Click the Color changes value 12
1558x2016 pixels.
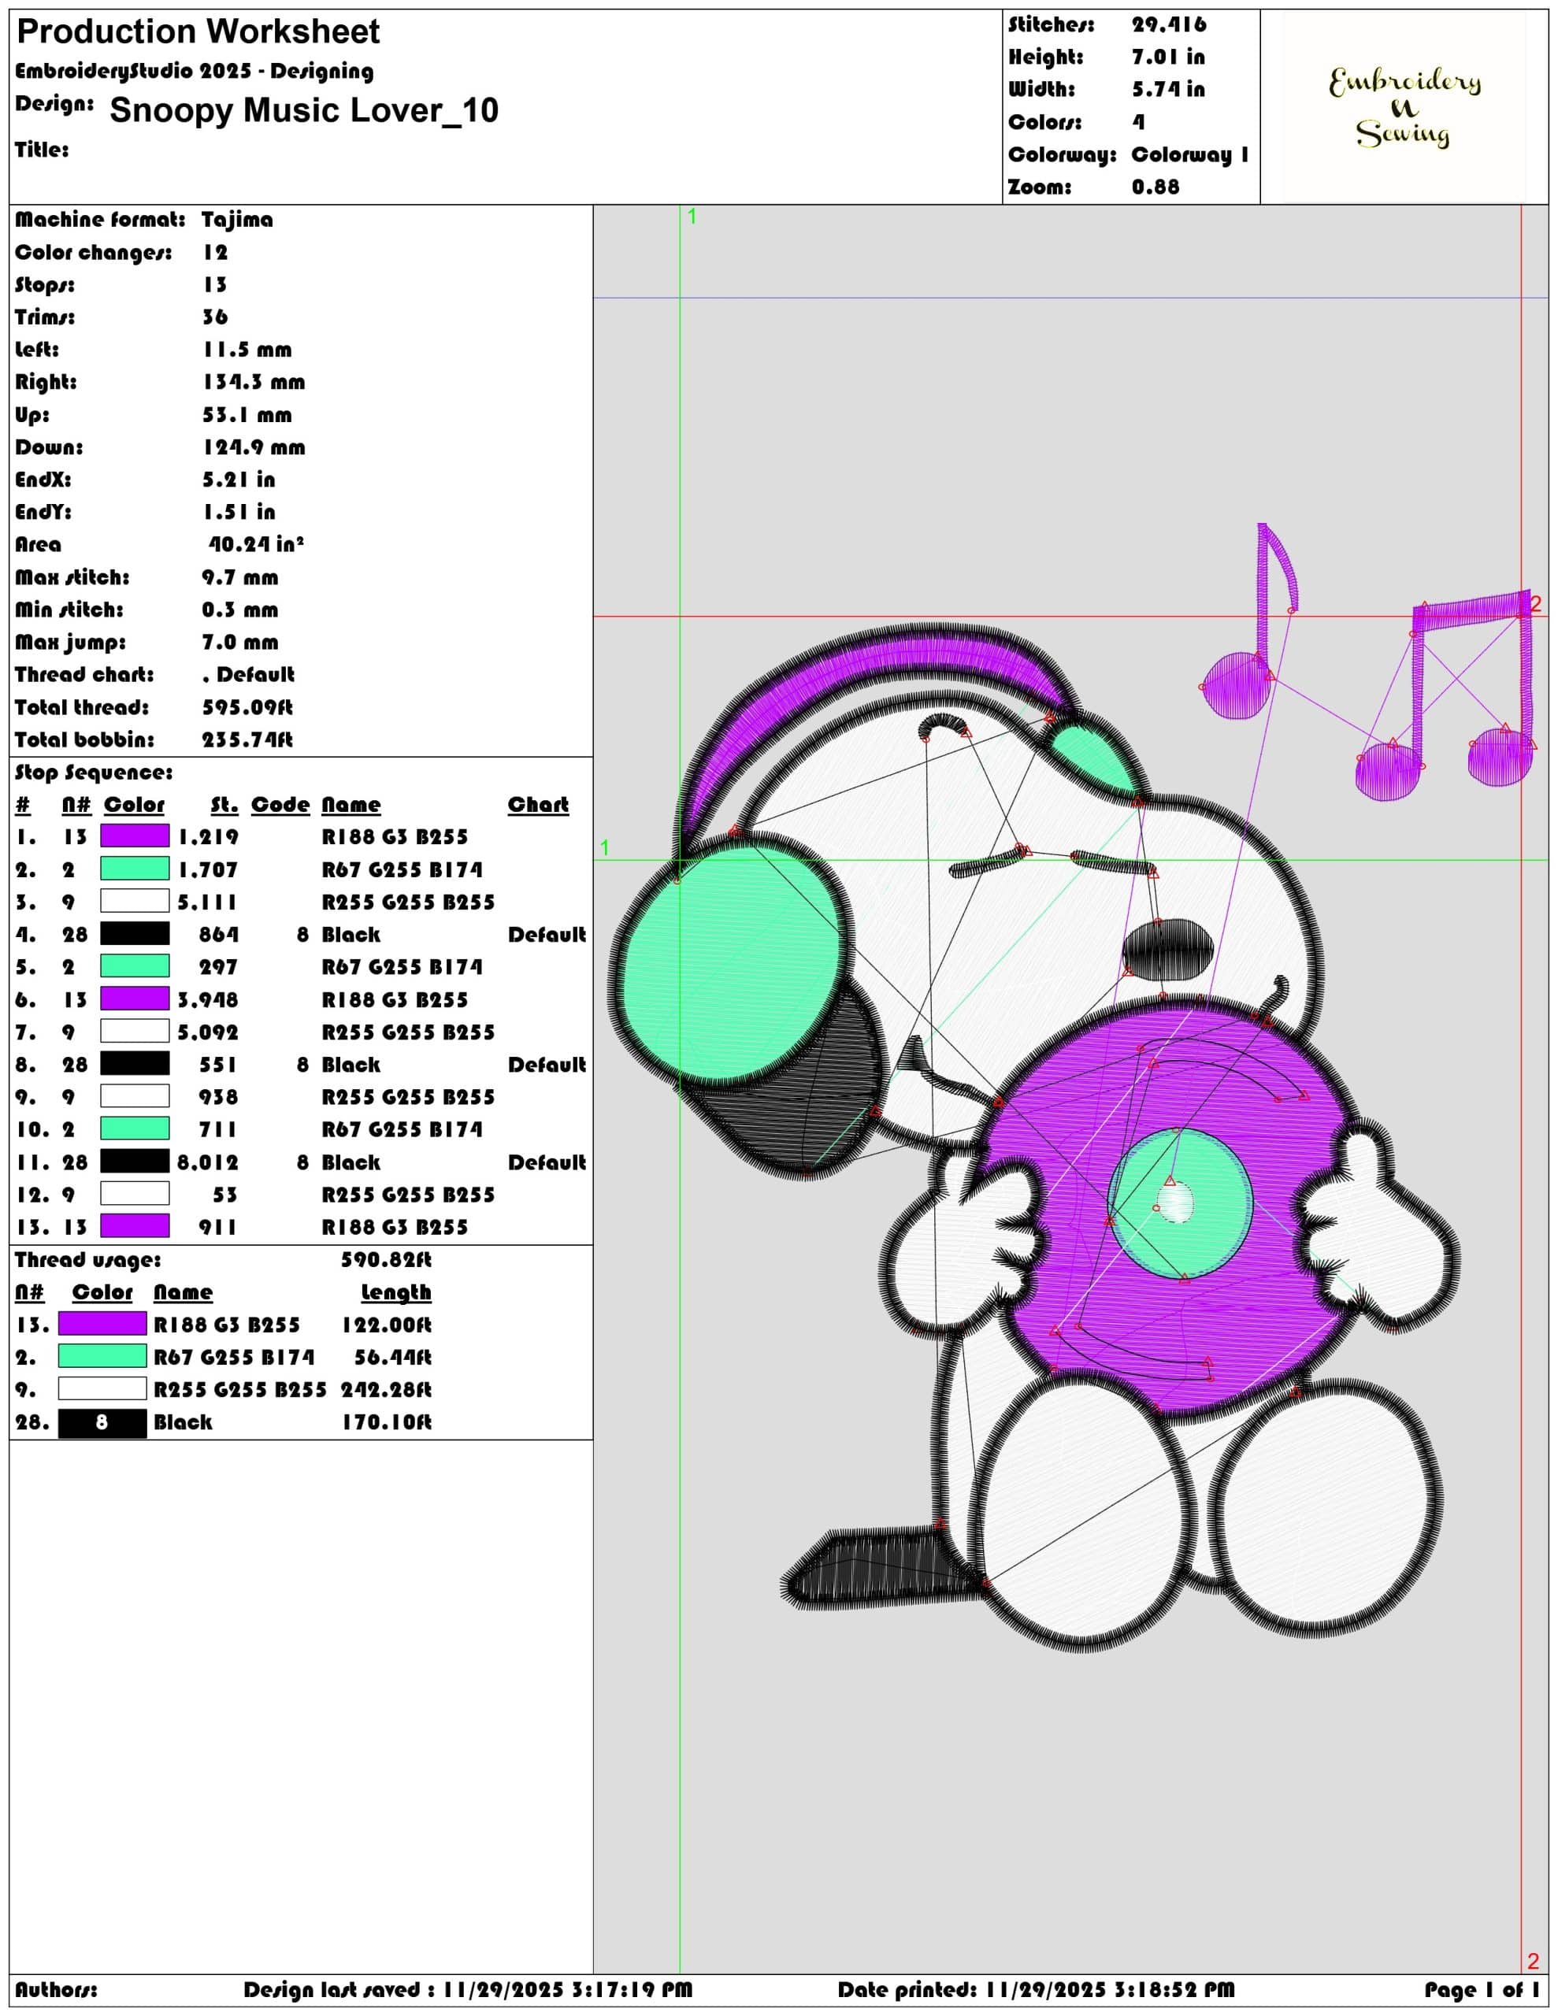click(x=216, y=252)
